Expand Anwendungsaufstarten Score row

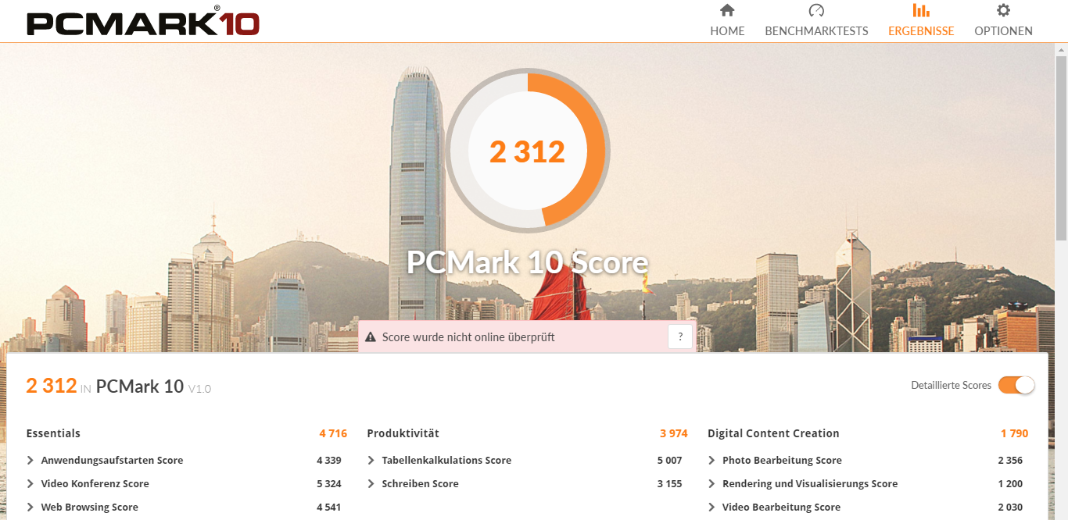point(184,461)
